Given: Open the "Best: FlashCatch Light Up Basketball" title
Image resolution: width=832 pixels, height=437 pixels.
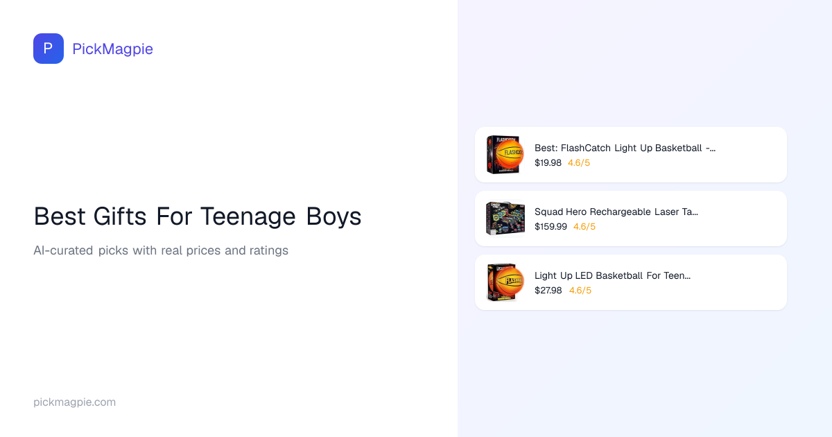Looking at the screenshot, I should pos(625,148).
